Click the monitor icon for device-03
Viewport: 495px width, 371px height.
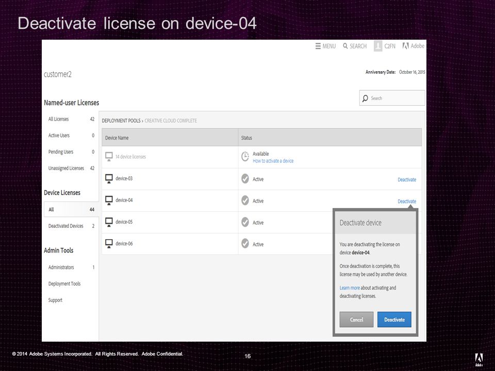coord(109,179)
